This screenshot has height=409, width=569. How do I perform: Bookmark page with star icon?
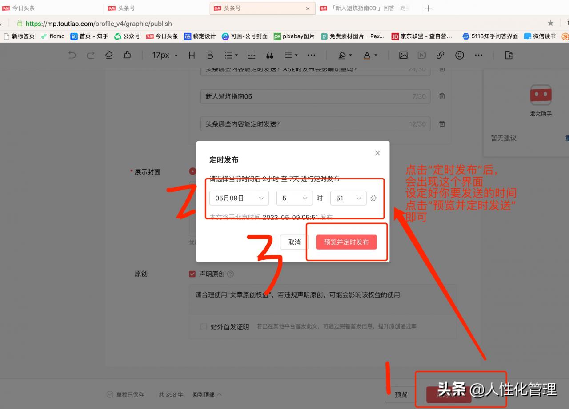pyautogui.click(x=550, y=23)
